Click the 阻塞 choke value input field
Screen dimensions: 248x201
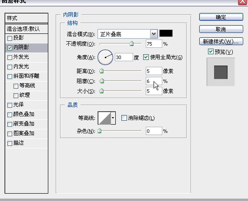[x=154, y=81]
